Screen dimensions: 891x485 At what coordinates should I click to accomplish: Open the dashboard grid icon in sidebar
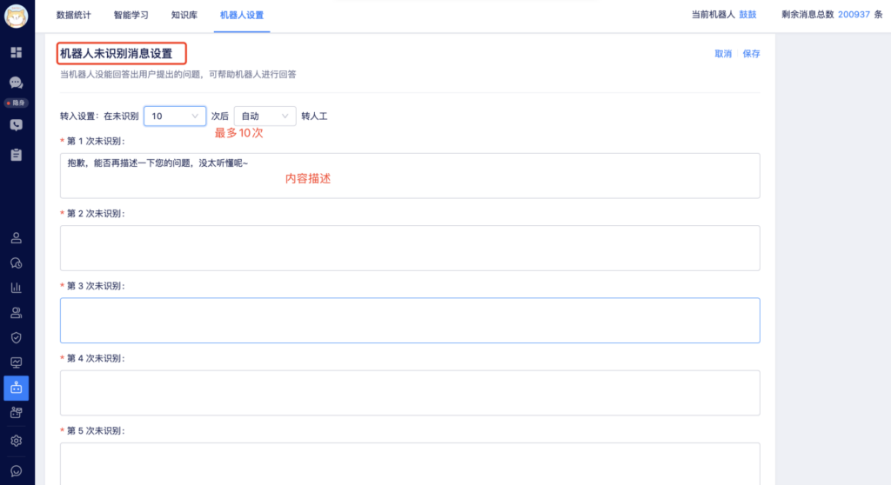point(16,52)
